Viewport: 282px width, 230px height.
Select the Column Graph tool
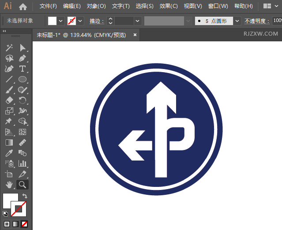(x=23, y=164)
